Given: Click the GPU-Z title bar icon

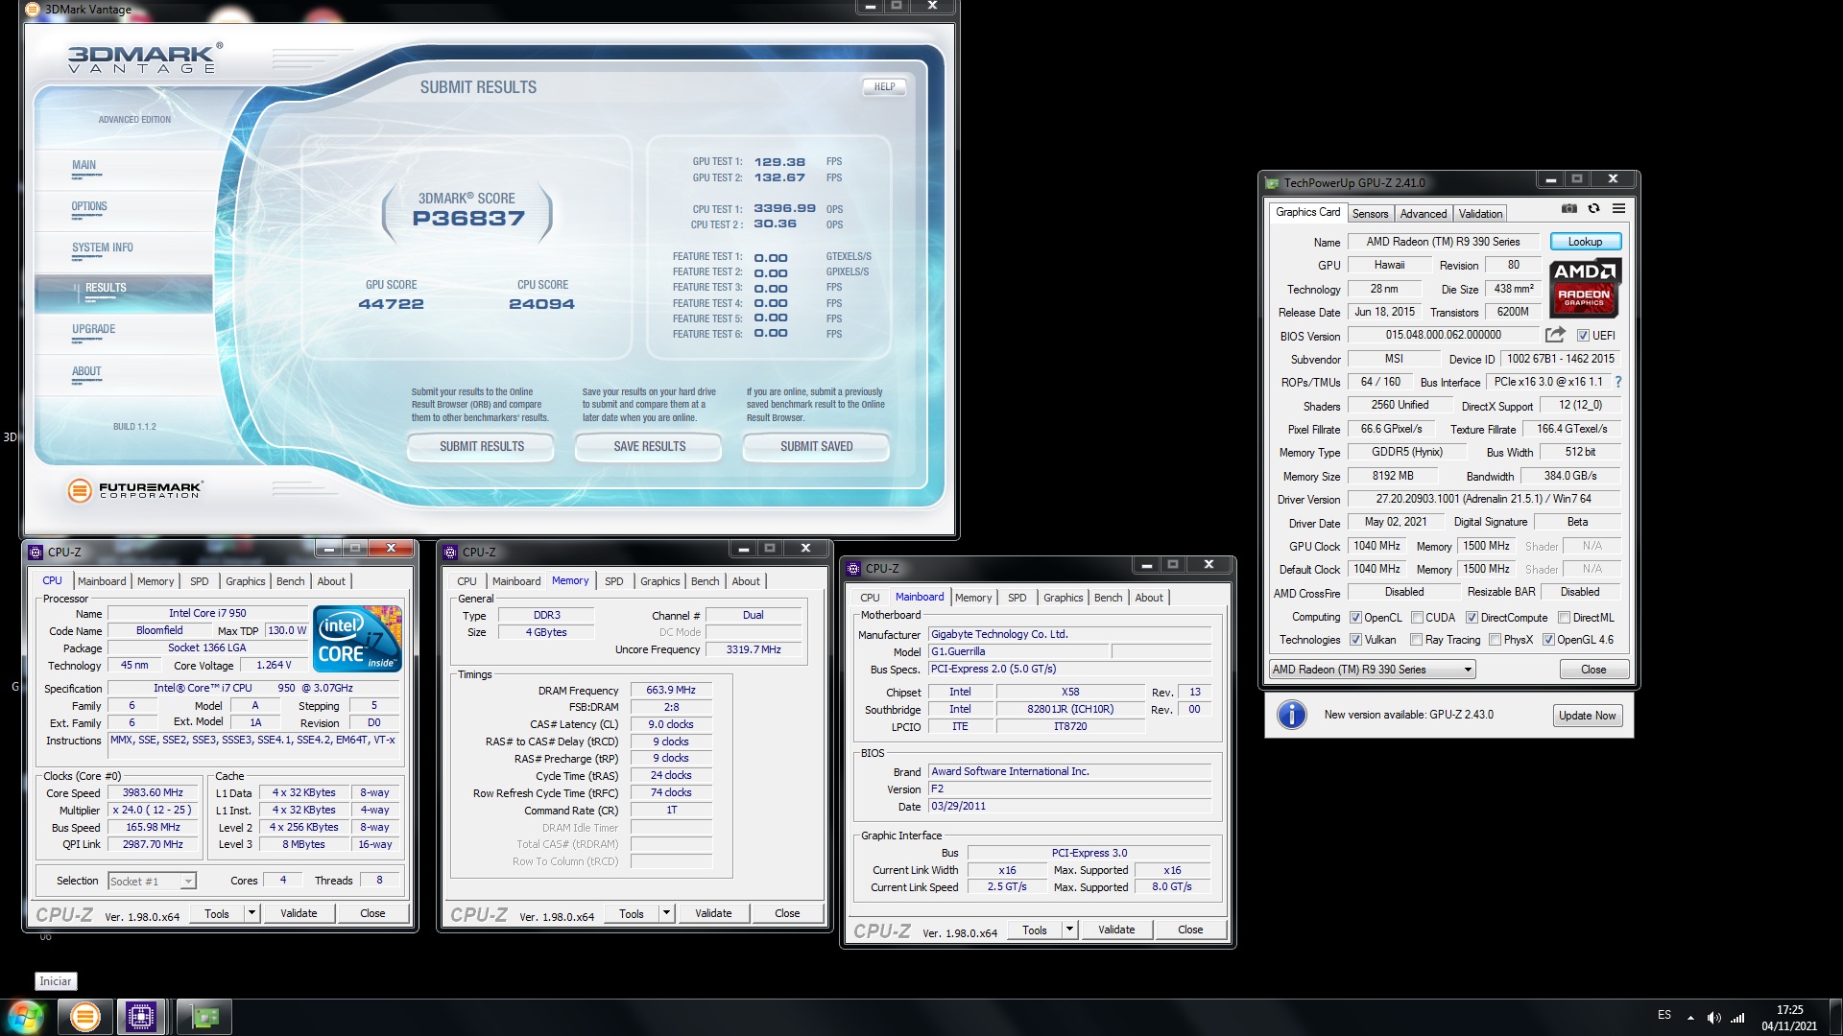Looking at the screenshot, I should (1272, 183).
